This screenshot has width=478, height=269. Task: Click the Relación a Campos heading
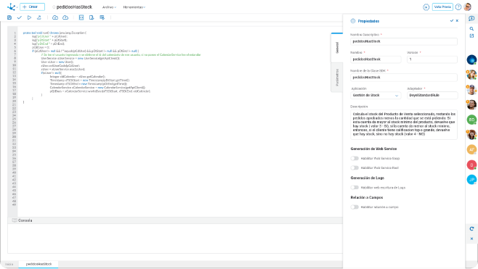click(x=367, y=197)
